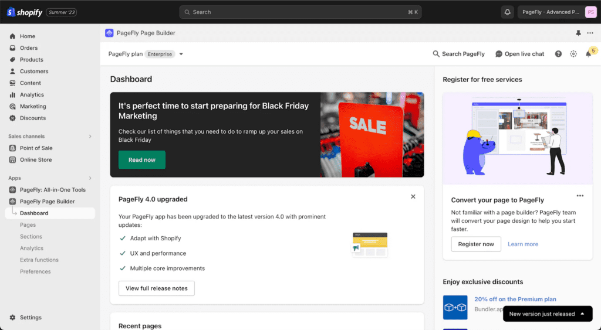Expand the New version just released popup
The width and height of the screenshot is (601, 330).
582,314
